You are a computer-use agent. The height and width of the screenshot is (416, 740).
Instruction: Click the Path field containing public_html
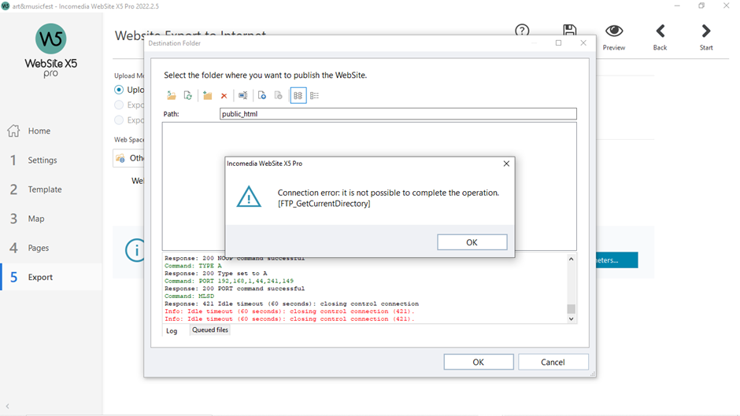click(398, 114)
